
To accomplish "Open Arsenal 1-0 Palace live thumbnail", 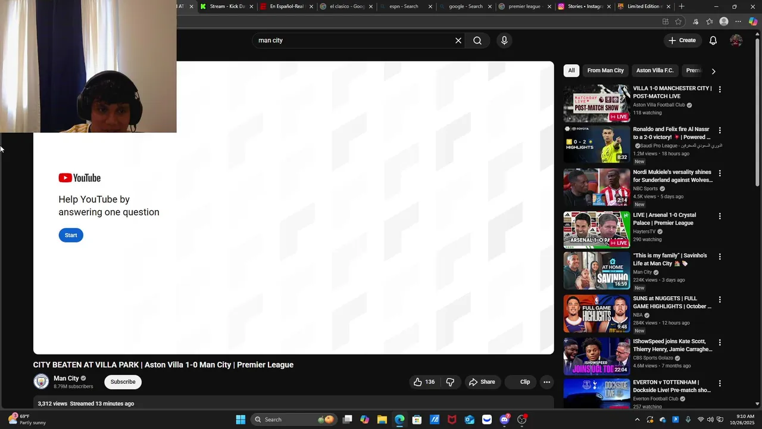I will point(597,230).
